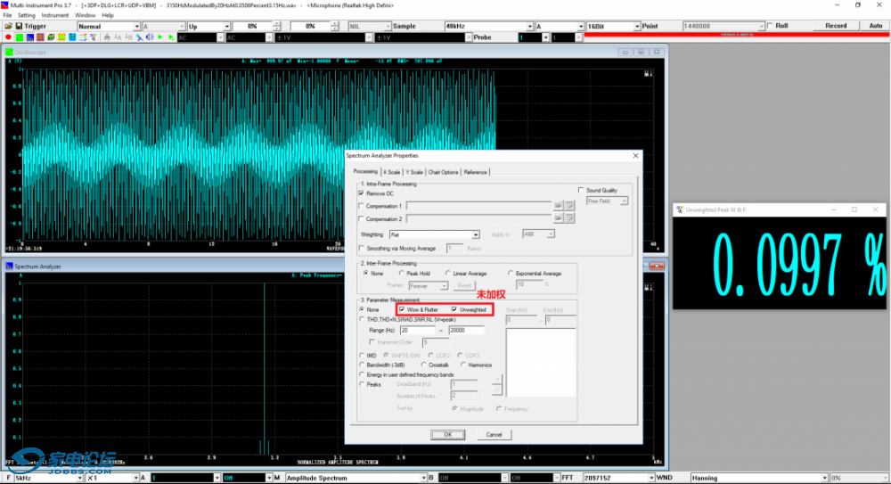Click Compensation 2 edit table icon
891x484 pixels.
pyautogui.click(x=569, y=217)
